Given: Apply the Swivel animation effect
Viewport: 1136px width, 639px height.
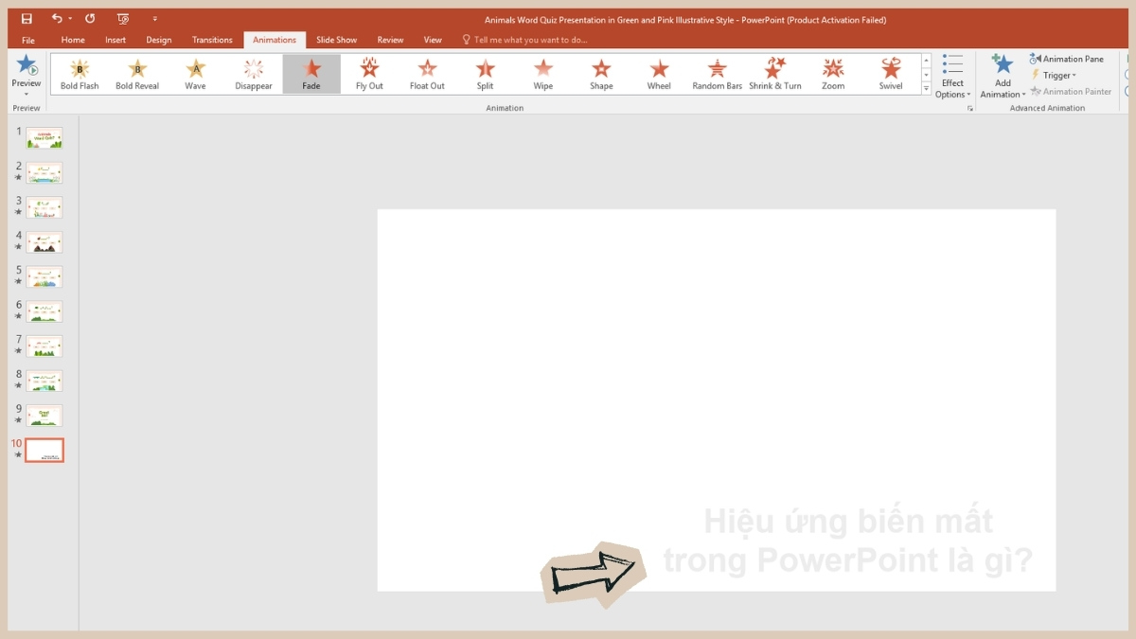Looking at the screenshot, I should tap(891, 72).
